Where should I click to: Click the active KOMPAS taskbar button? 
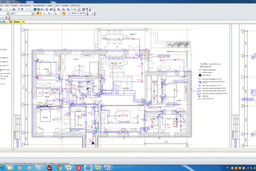point(88,168)
